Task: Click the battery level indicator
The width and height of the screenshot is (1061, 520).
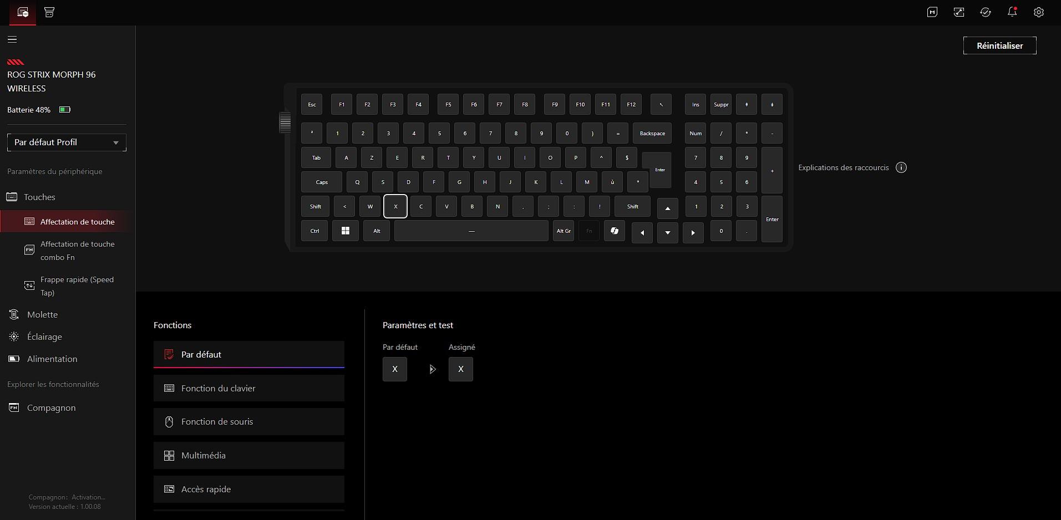Action: click(64, 110)
